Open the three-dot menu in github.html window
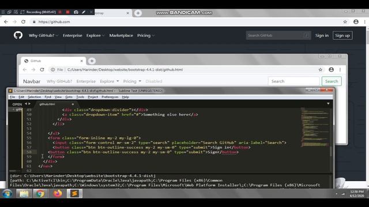The image size is (369, 207). point(340,70)
